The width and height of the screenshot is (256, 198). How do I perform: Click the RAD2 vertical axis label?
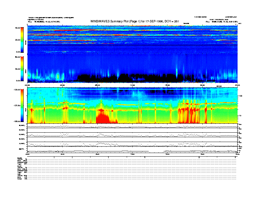[x=26, y=43]
